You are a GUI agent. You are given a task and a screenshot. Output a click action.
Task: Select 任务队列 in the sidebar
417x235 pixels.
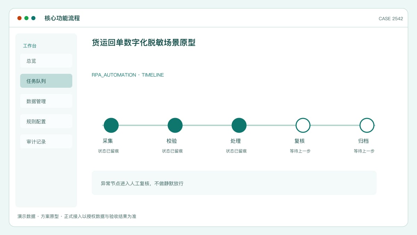[46, 81]
